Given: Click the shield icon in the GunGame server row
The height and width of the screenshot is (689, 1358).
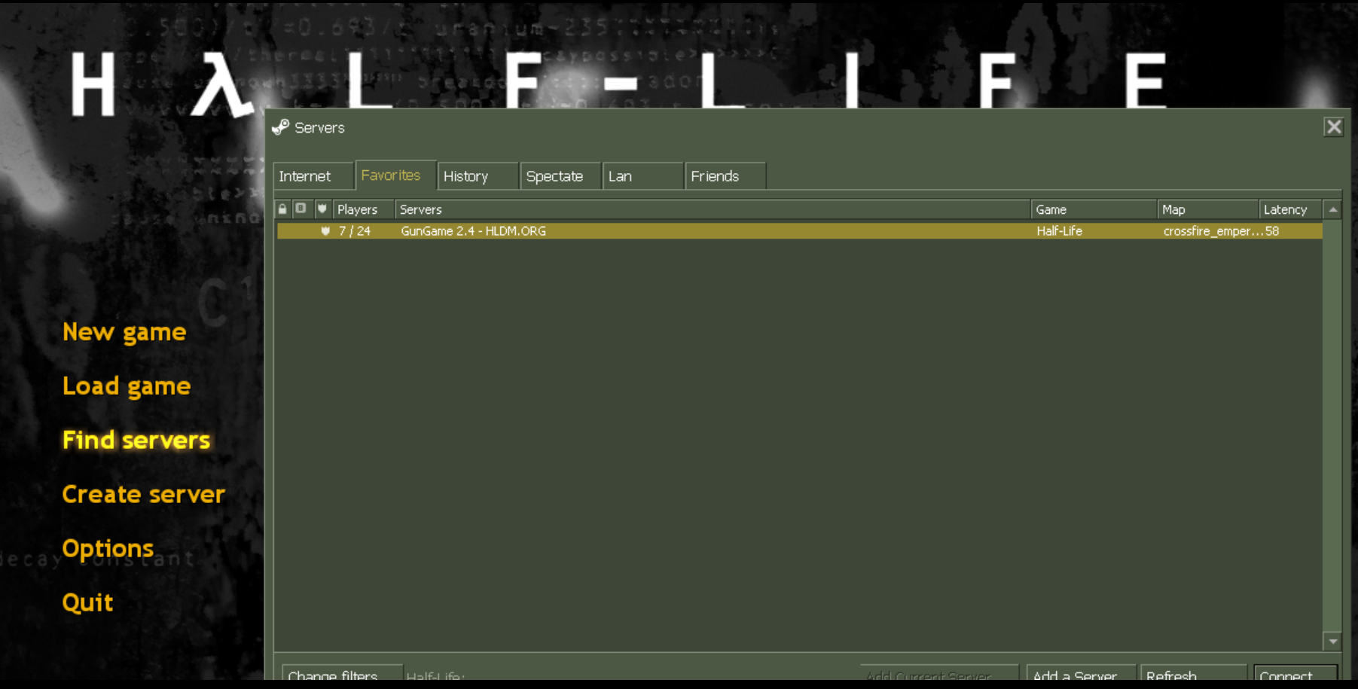Looking at the screenshot, I should 325,231.
